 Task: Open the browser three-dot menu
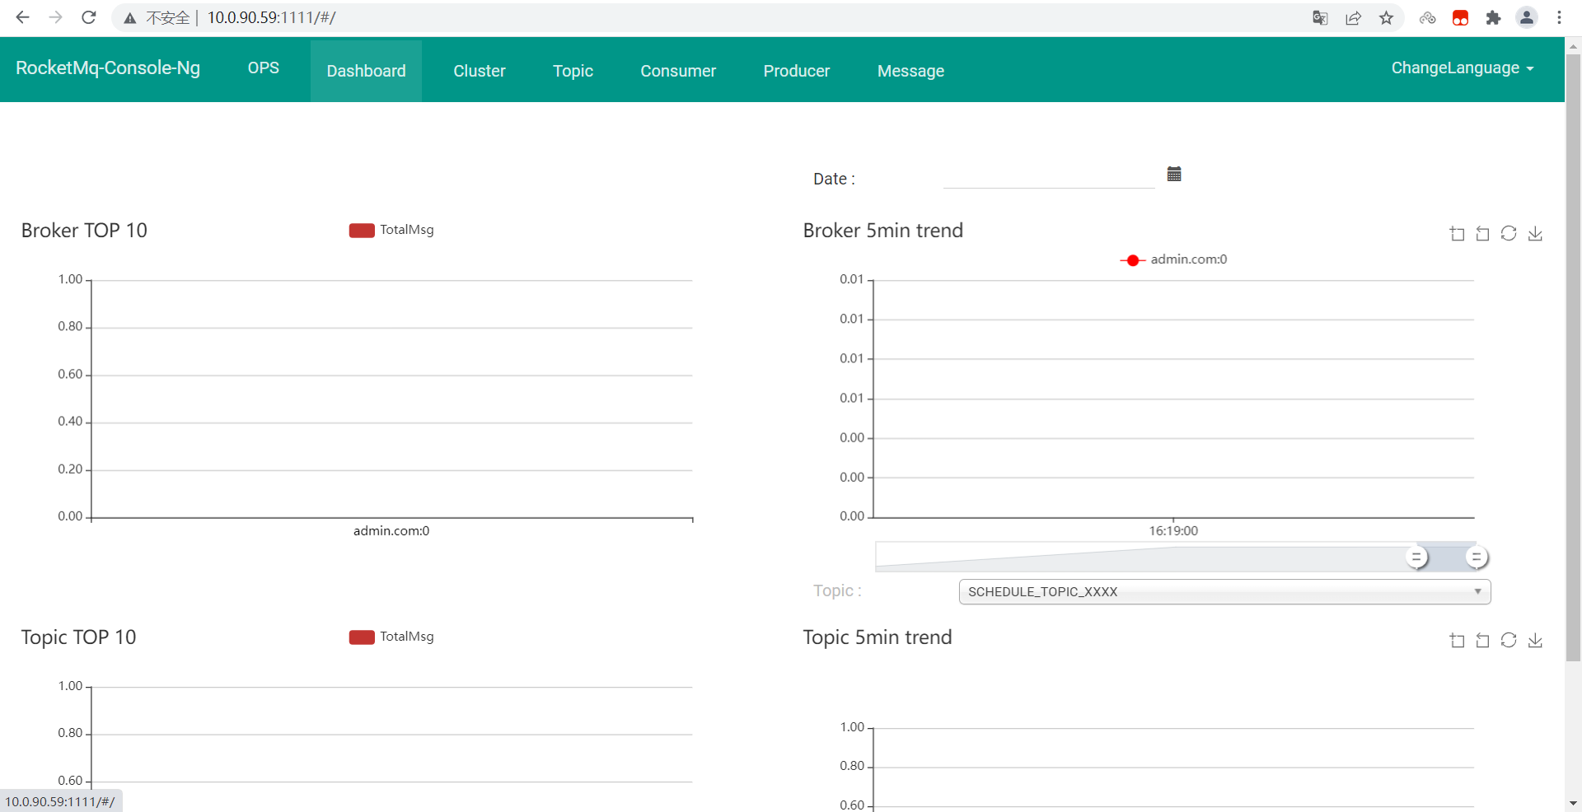tap(1559, 17)
